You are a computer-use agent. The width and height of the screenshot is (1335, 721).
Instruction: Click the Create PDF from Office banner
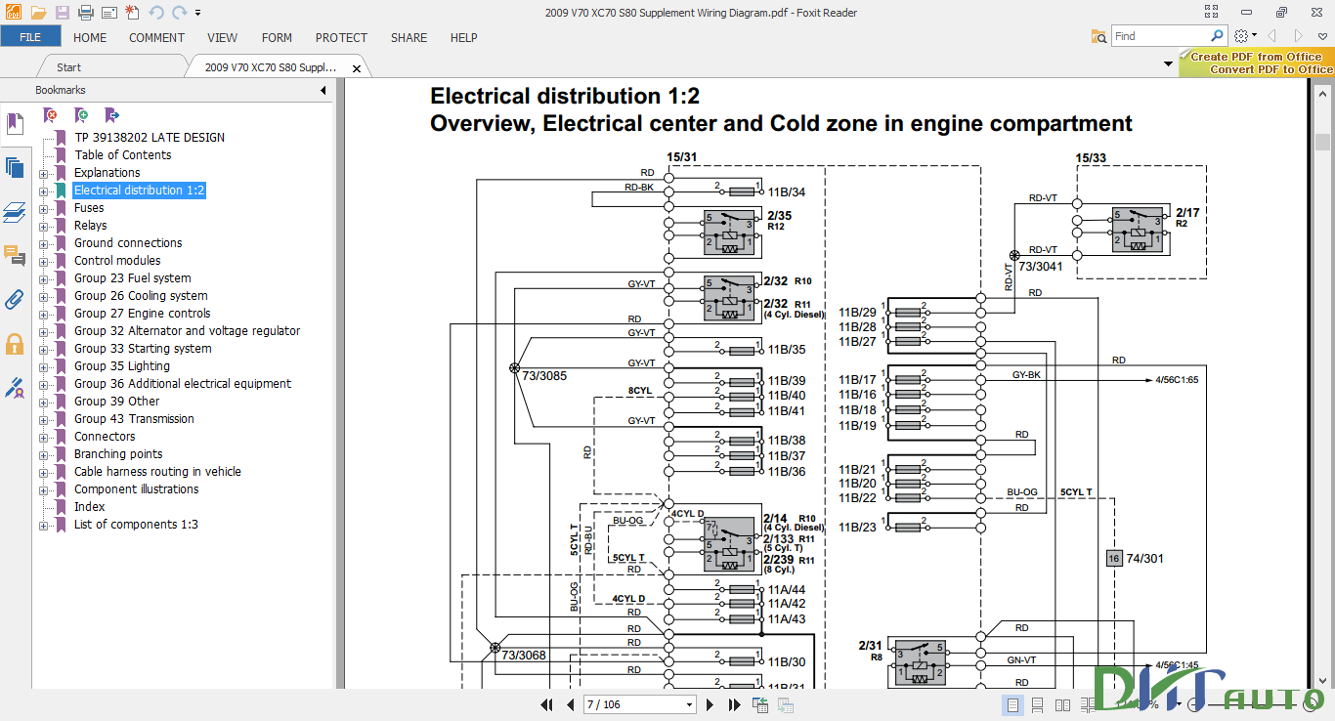[1256, 64]
